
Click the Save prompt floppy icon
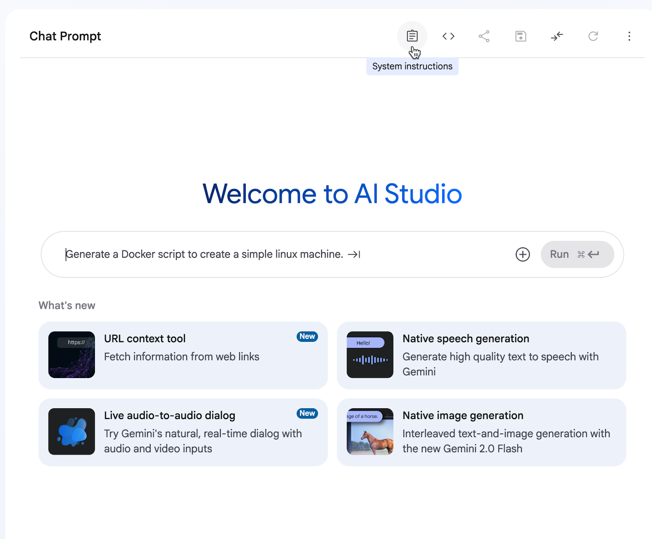pyautogui.click(x=520, y=36)
